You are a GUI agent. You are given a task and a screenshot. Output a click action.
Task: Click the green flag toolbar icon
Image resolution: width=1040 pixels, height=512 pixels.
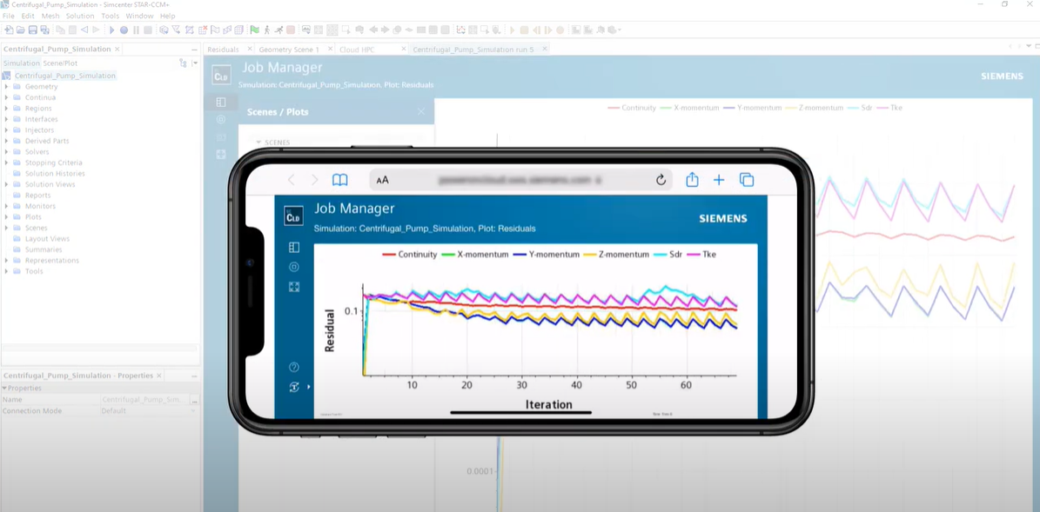coord(254,30)
